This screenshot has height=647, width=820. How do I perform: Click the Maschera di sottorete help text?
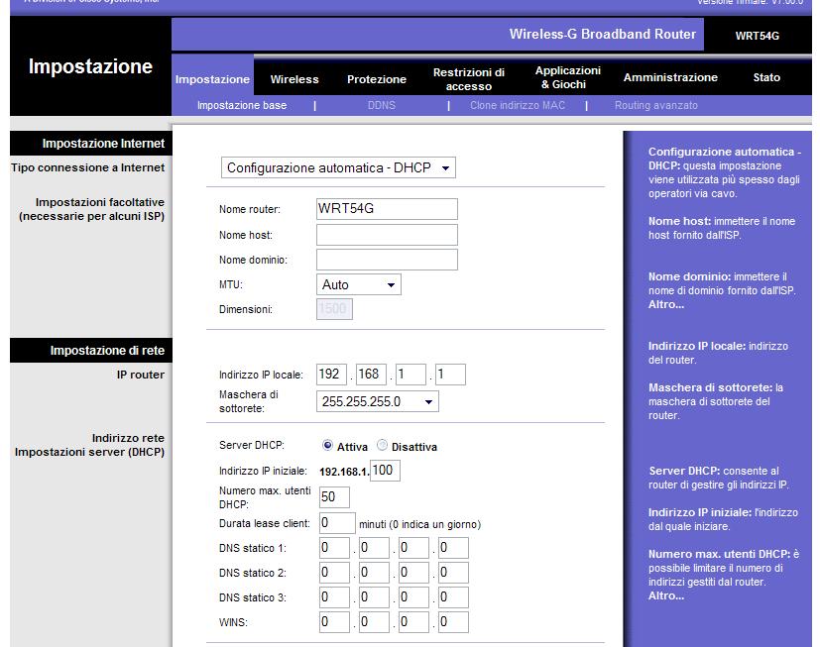point(716,401)
